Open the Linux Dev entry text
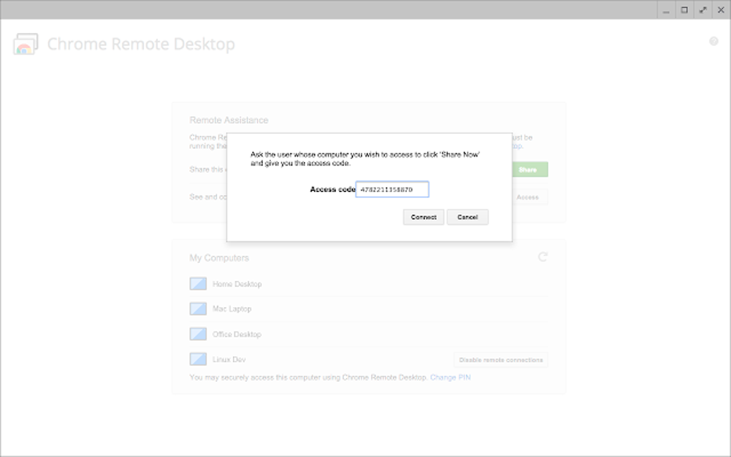Viewport: 731px width, 457px height. [229, 359]
